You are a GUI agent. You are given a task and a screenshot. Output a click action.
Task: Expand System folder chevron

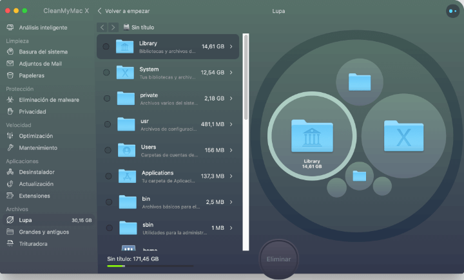click(231, 73)
